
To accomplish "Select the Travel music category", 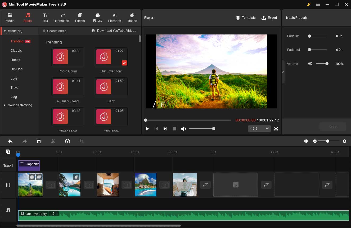I will click(x=15, y=88).
